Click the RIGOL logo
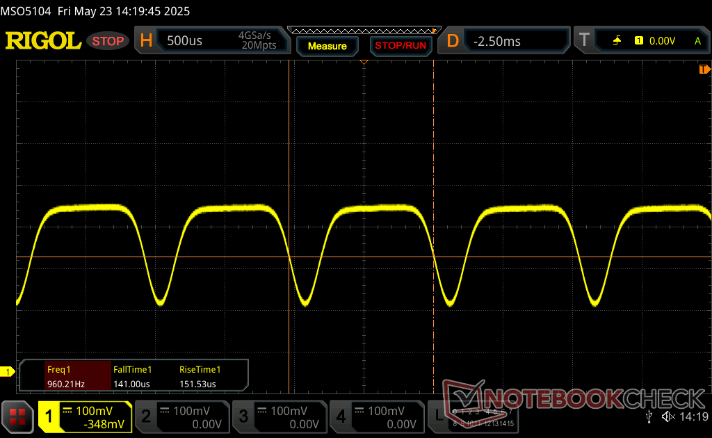The height and width of the screenshot is (438, 712). (x=43, y=41)
